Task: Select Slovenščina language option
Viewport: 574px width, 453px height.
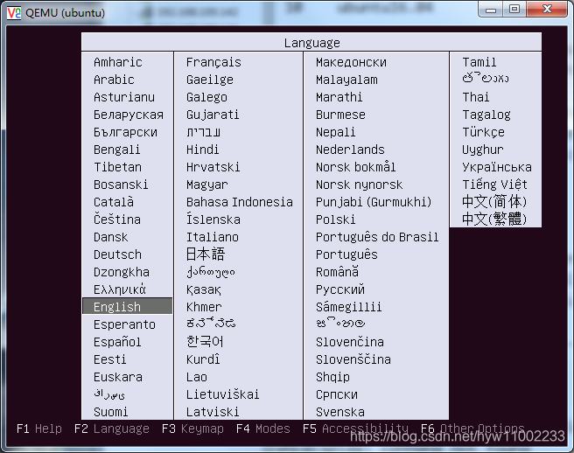Action: pos(353,359)
